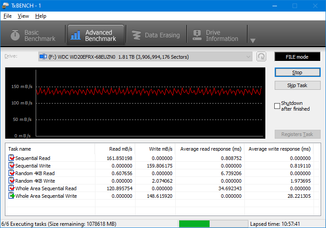Click the Sequential Read task icon

coord(12,158)
